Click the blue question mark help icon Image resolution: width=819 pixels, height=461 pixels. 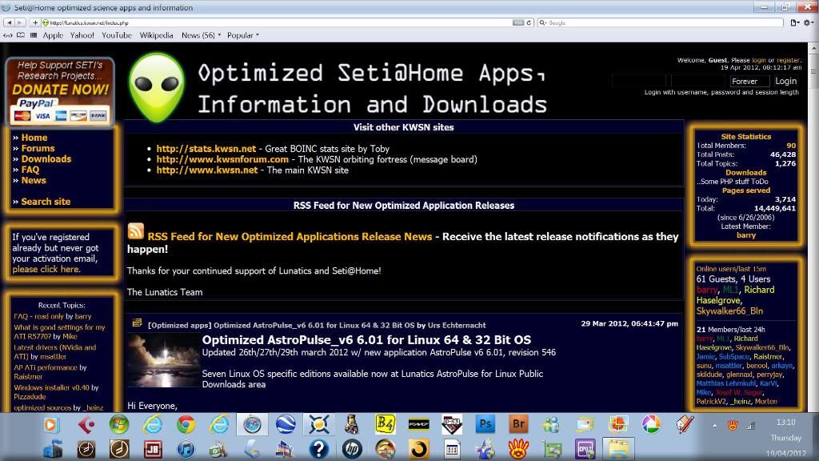point(318,448)
